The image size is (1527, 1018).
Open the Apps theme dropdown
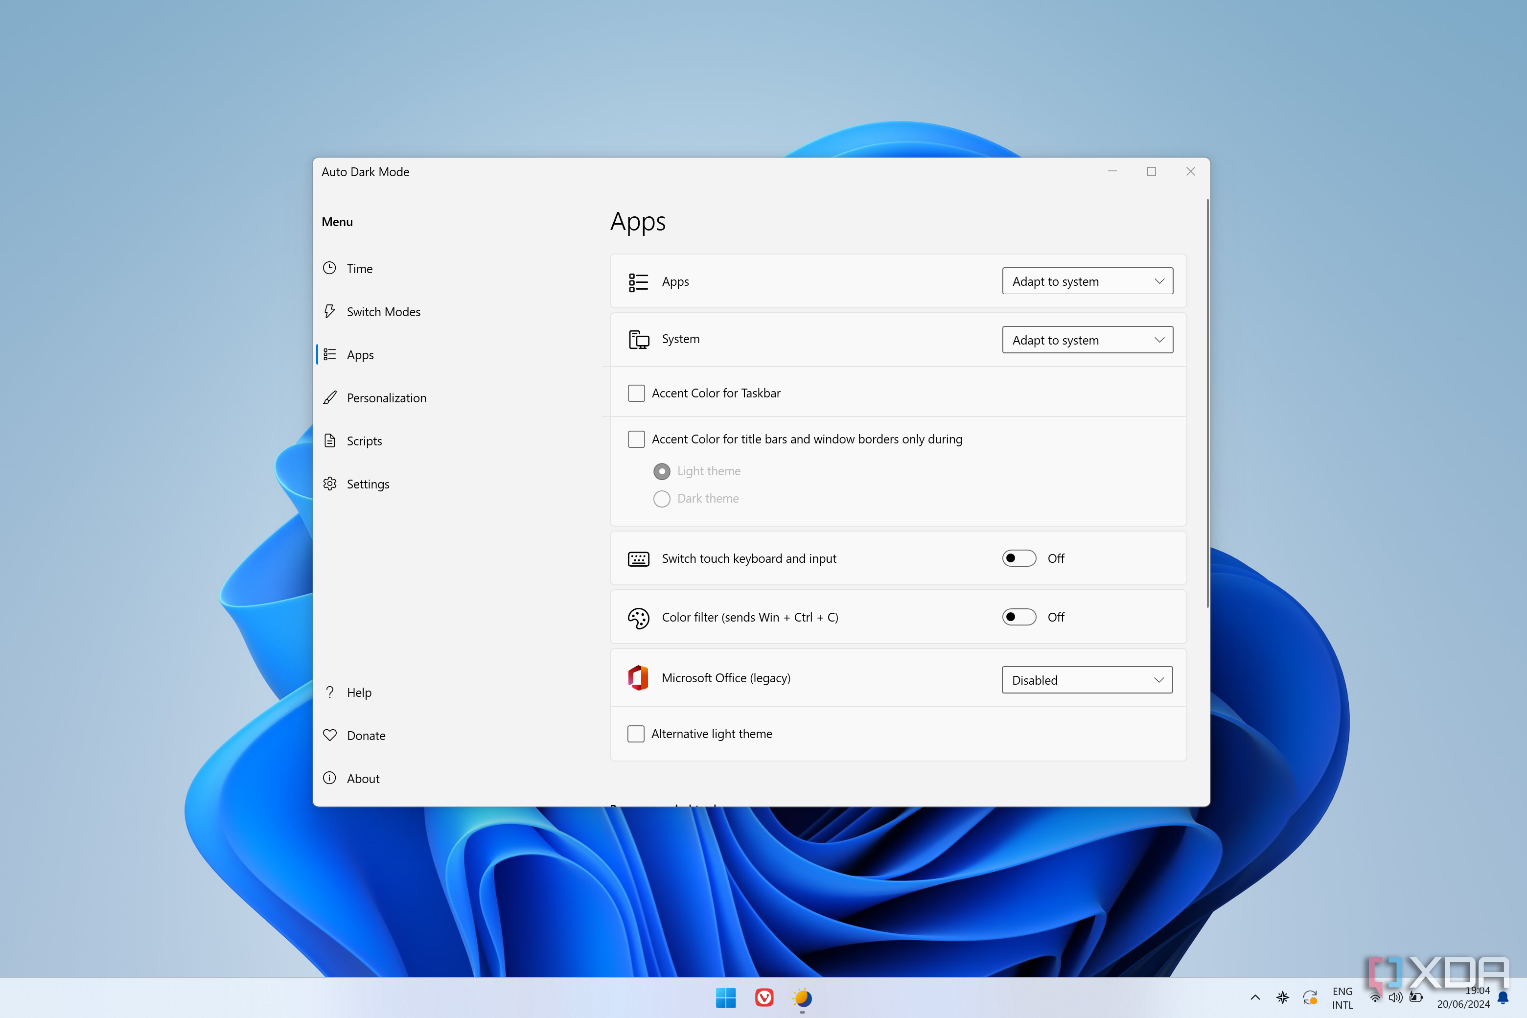pyautogui.click(x=1087, y=281)
